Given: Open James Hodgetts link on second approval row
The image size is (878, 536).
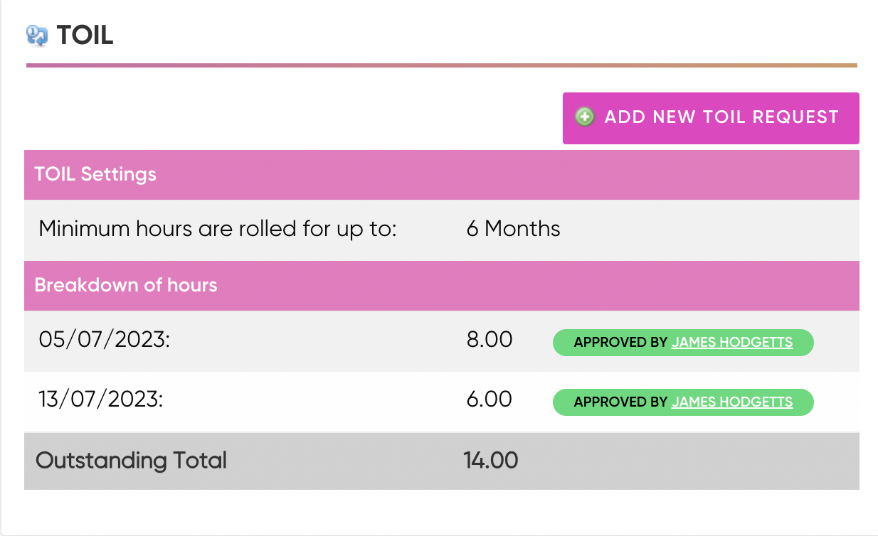Looking at the screenshot, I should [x=731, y=402].
